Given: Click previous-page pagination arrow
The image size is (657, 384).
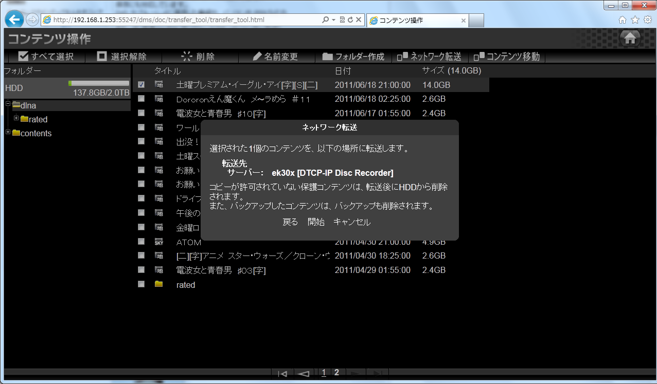Looking at the screenshot, I should (303, 374).
